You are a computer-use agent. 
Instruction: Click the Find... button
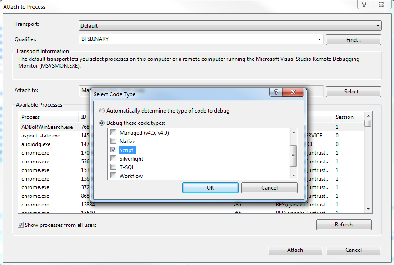tap(353, 39)
